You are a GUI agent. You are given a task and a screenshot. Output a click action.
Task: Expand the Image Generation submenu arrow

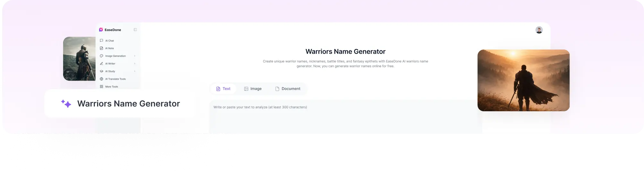coord(135,56)
